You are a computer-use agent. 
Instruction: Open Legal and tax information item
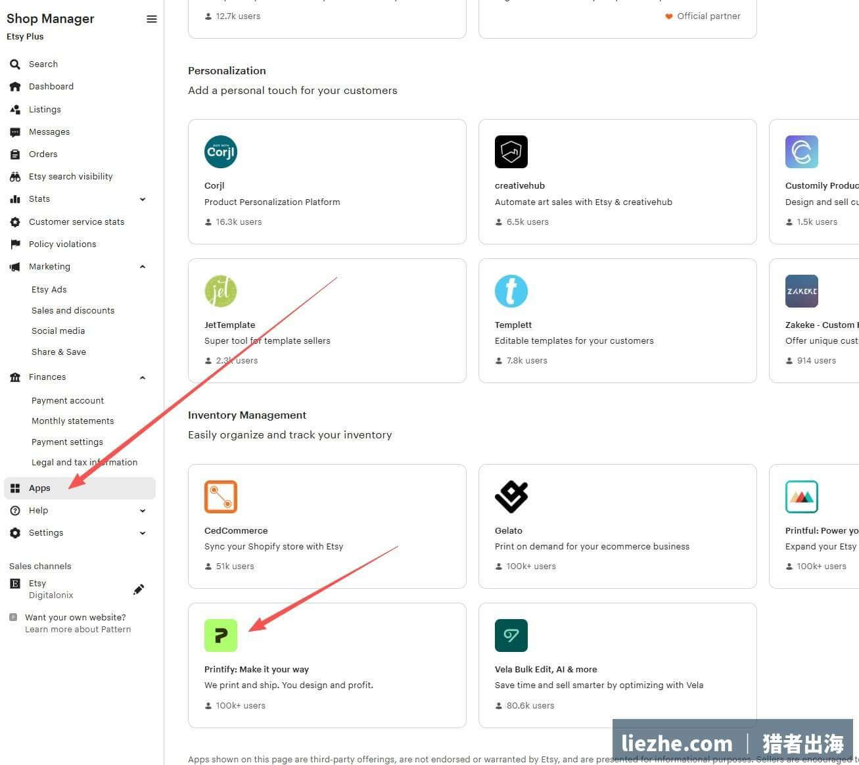85,463
